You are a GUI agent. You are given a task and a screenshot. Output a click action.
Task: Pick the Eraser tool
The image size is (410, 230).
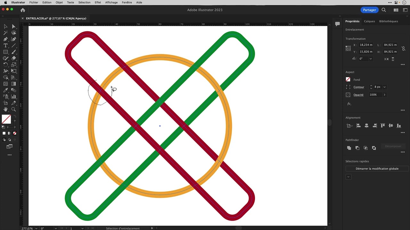pos(13,58)
